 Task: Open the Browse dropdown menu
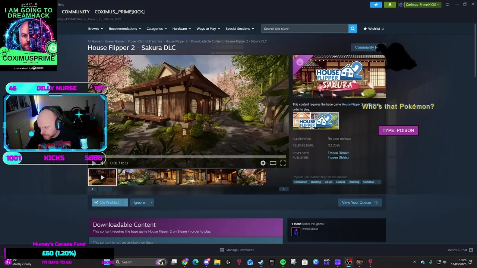(96, 29)
